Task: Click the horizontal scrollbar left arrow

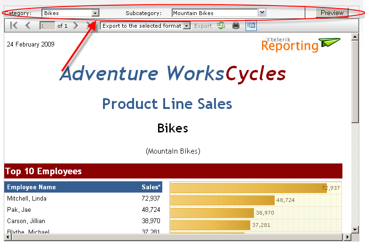Action: [8, 237]
